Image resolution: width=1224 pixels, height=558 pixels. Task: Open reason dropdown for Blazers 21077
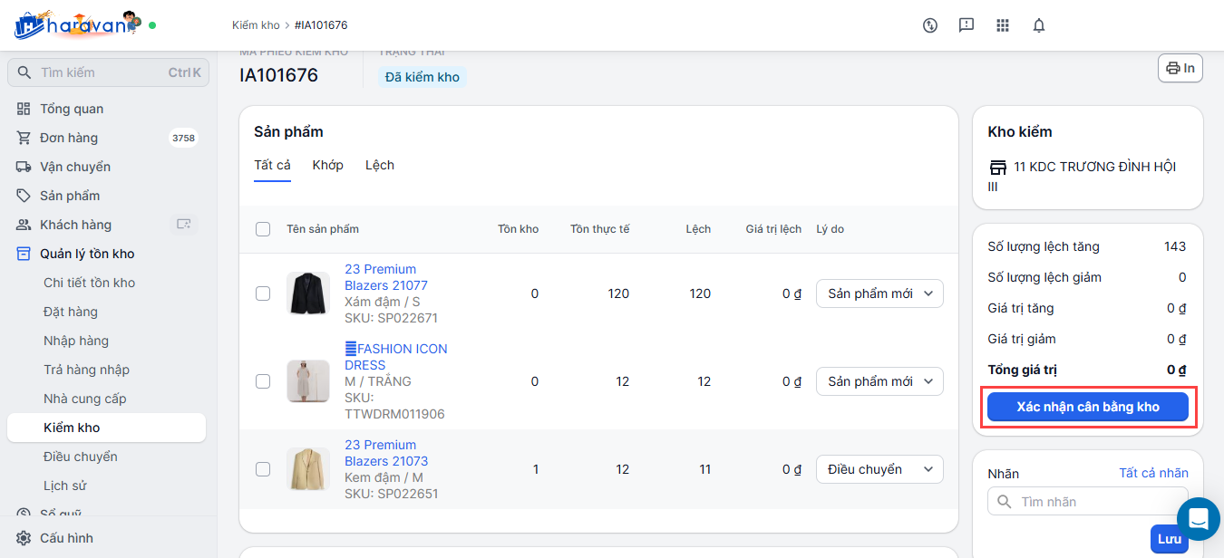tap(879, 293)
